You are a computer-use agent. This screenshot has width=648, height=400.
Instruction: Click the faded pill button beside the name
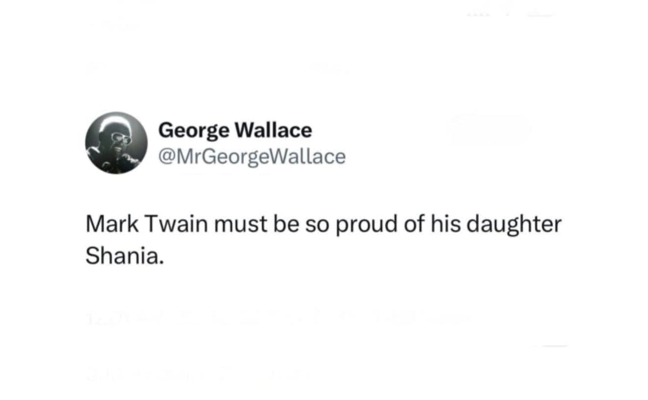point(489,129)
